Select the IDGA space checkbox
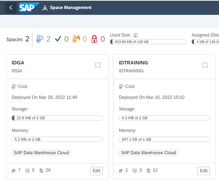219x182 pixels. click(98, 65)
